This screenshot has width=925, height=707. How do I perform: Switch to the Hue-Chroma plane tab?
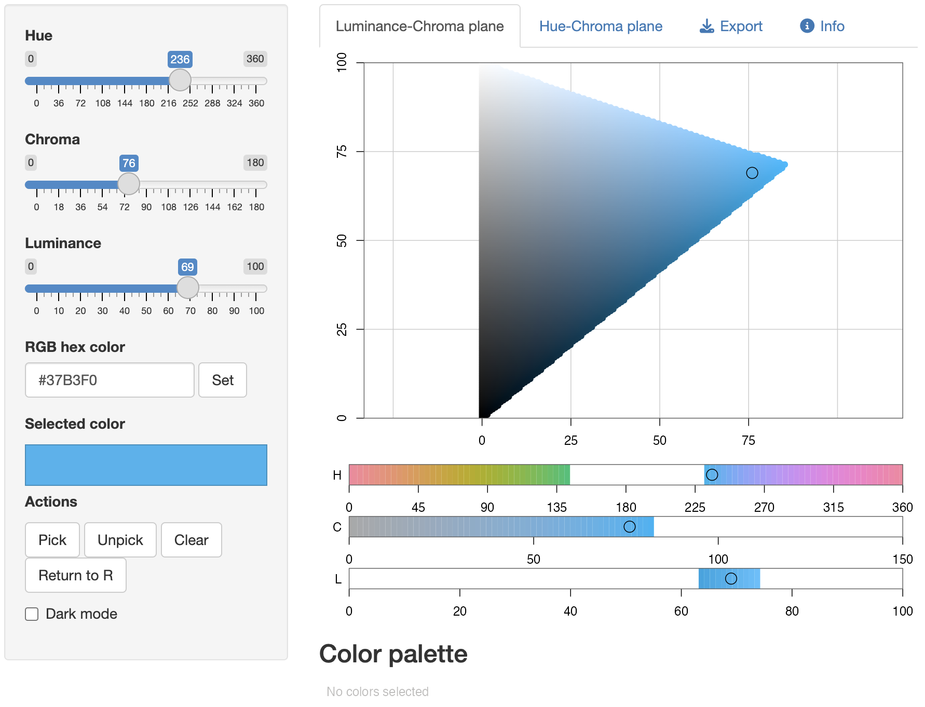tap(601, 26)
